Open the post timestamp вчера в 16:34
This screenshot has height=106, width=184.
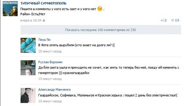pos(31,20)
